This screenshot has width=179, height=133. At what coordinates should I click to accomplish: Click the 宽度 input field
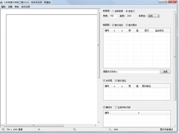tap(113, 16)
